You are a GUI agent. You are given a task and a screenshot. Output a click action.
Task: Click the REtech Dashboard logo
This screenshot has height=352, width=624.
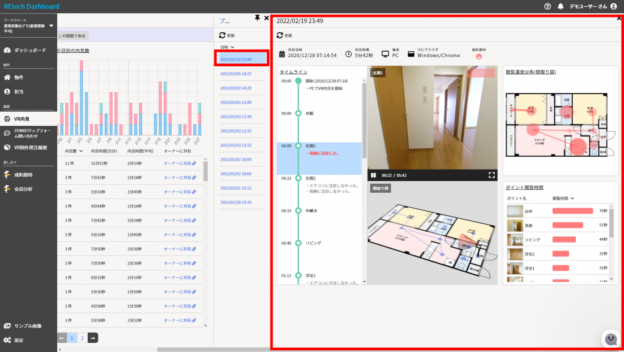32,6
